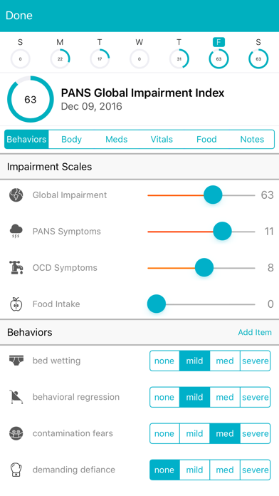The image size is (279, 496).
Task: Tap the contamination fears mask icon
Action: 16,433
